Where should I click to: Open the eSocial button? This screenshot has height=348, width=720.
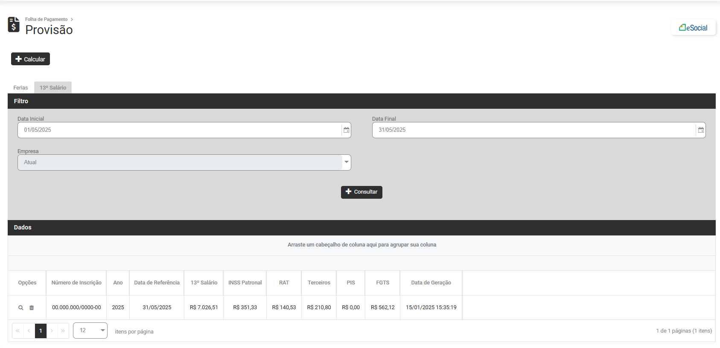coord(693,28)
